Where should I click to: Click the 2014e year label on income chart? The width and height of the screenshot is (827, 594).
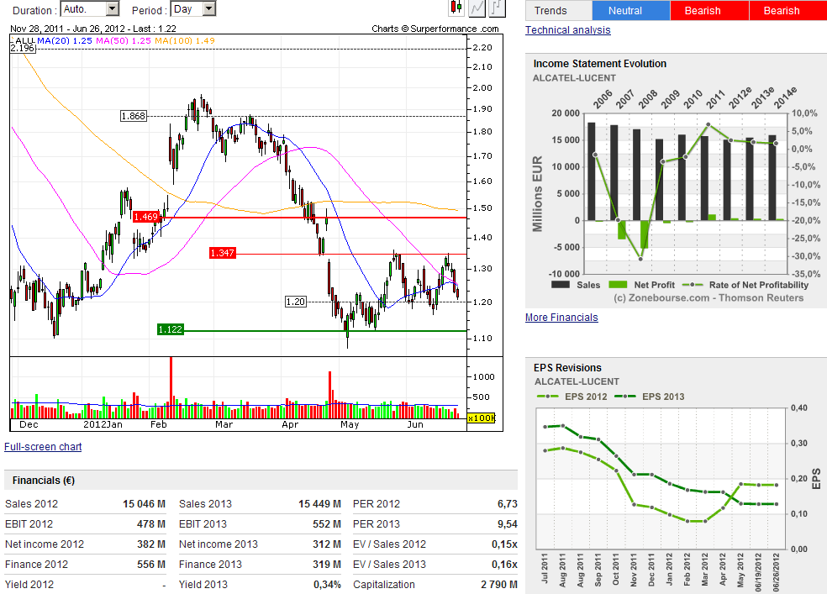(x=785, y=98)
